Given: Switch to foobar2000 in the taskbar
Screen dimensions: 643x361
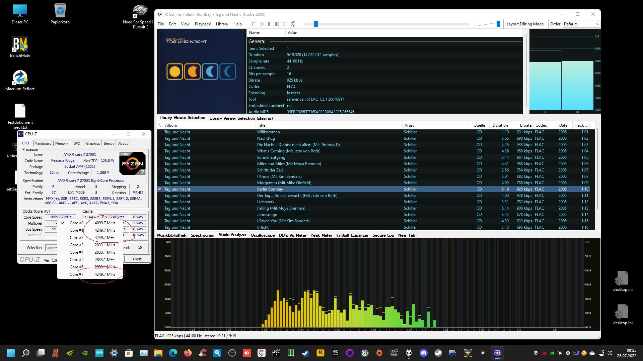Looking at the screenshot, I should [409, 353].
